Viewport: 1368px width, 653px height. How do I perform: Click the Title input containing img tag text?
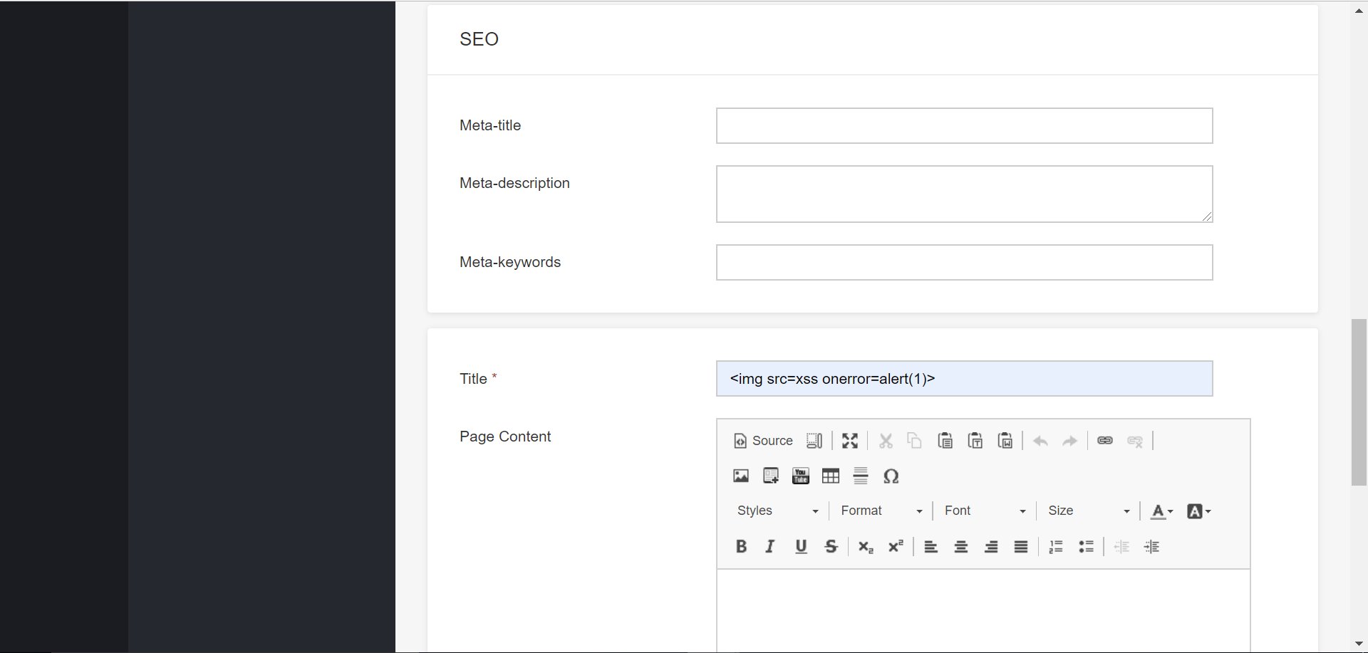[963, 378]
